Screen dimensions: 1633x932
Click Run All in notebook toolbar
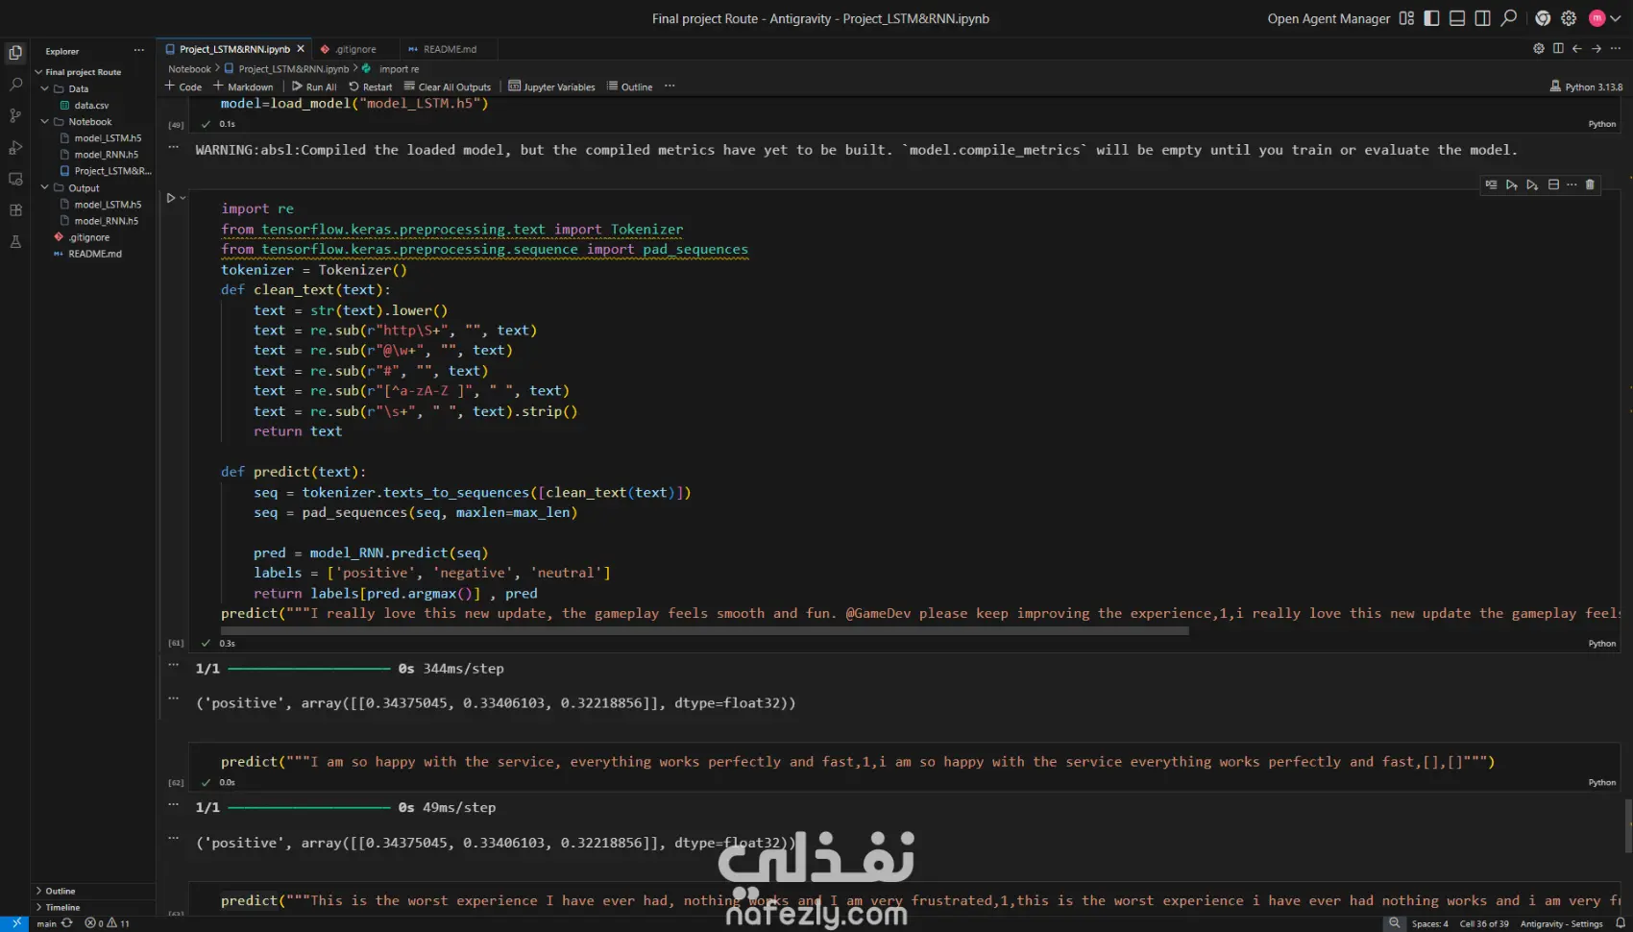pos(314,86)
